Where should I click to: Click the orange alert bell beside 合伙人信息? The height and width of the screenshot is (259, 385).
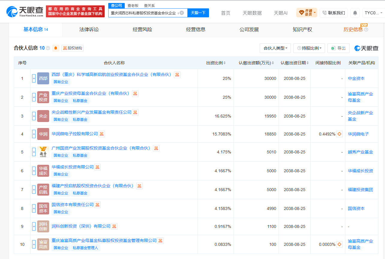click(56, 48)
